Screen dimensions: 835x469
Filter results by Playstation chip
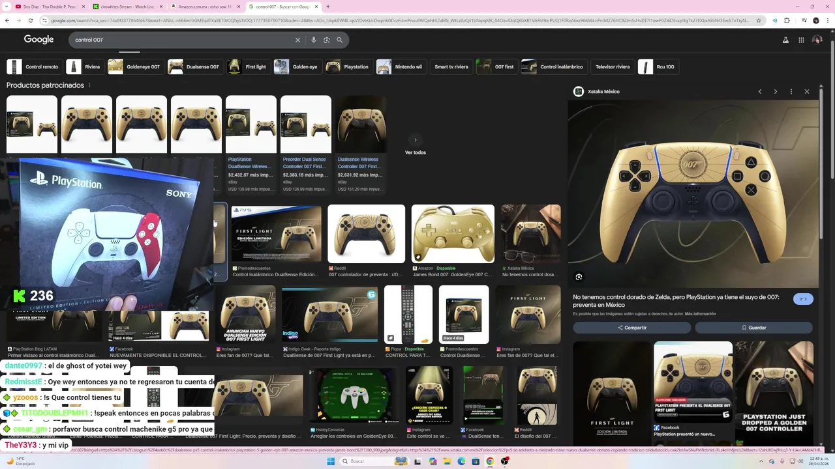click(348, 66)
